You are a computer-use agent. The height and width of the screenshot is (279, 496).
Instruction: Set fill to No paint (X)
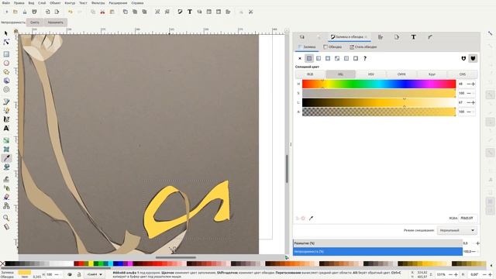coord(300,58)
